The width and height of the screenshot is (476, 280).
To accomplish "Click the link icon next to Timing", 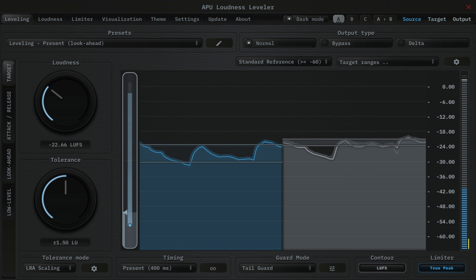I will click(x=213, y=267).
